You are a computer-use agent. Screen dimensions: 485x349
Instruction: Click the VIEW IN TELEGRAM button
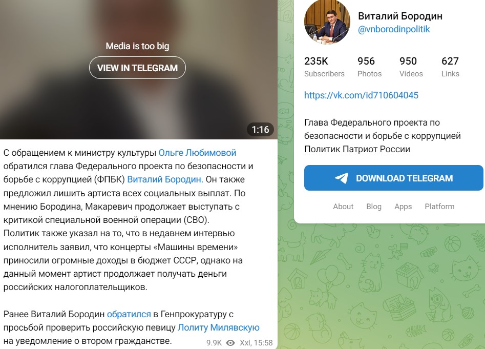click(x=137, y=68)
